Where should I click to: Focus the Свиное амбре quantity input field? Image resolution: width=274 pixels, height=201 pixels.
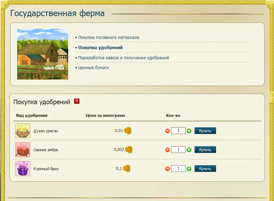tap(178, 150)
